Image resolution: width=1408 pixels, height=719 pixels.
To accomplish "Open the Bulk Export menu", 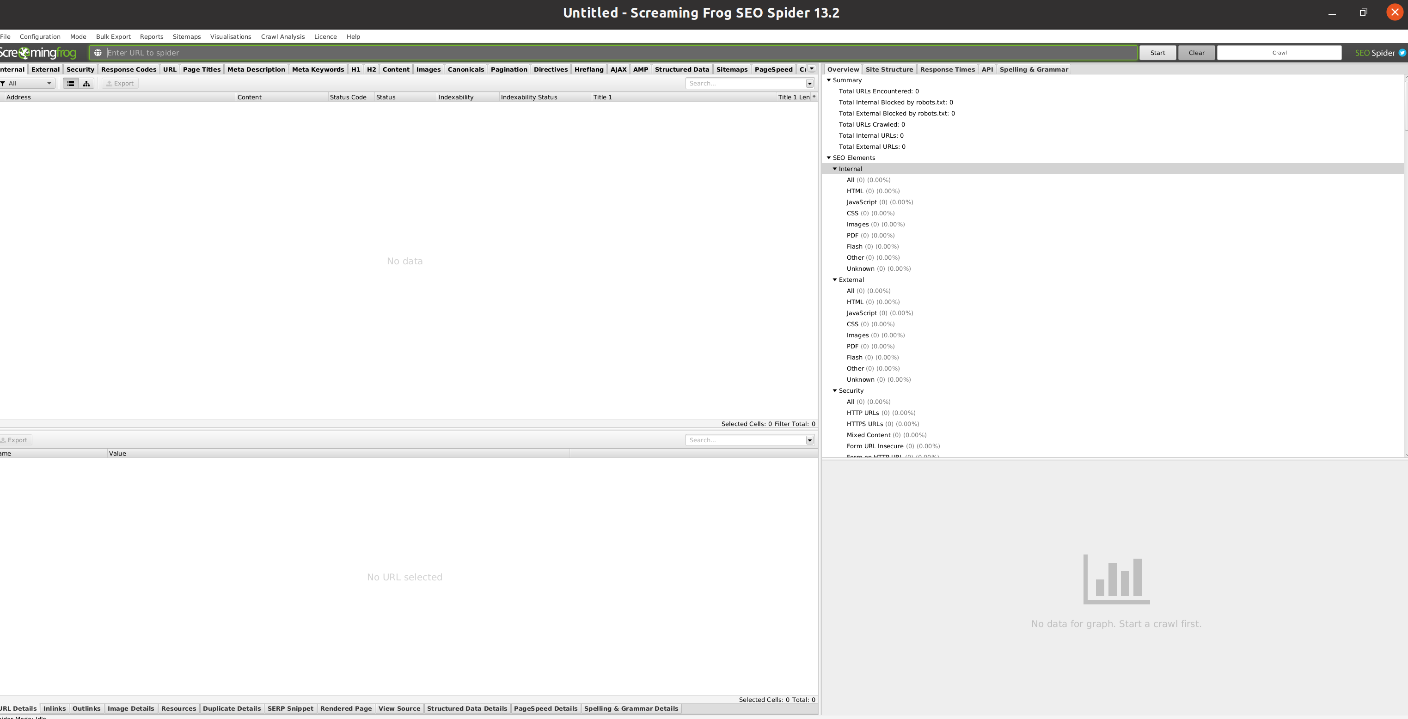I will click(x=113, y=37).
